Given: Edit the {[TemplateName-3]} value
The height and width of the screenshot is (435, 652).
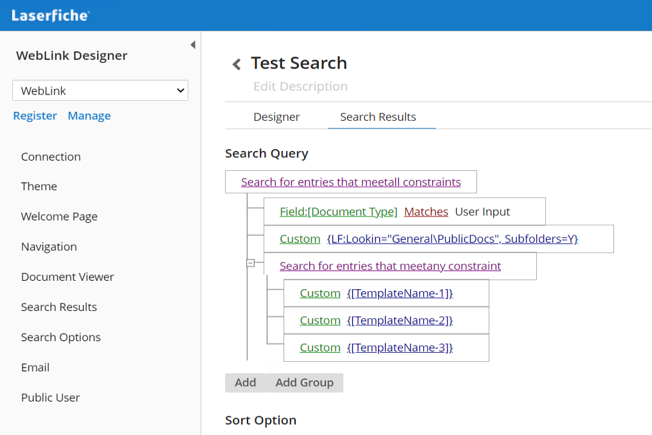Looking at the screenshot, I should [400, 348].
